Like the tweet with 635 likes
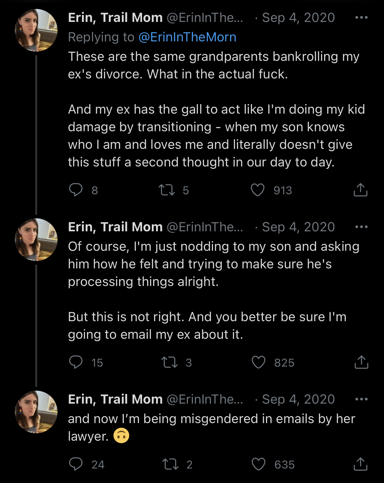This screenshot has height=483, width=384. coord(258,464)
